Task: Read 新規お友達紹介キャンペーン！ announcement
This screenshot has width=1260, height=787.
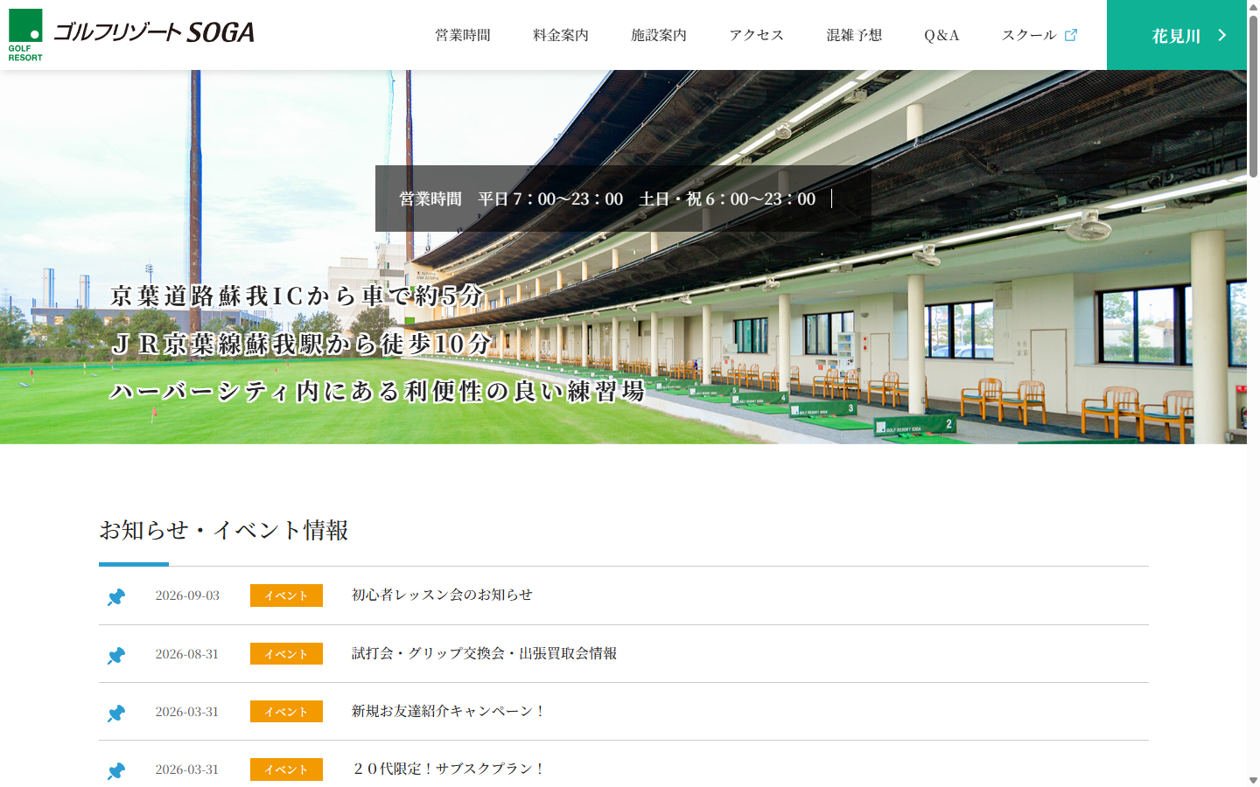Action: tap(449, 711)
